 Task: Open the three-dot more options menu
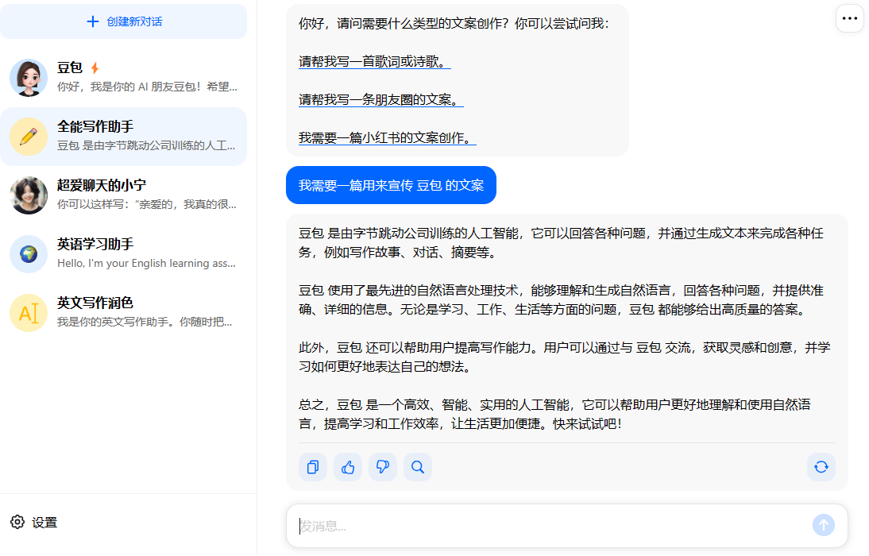pyautogui.click(x=849, y=18)
